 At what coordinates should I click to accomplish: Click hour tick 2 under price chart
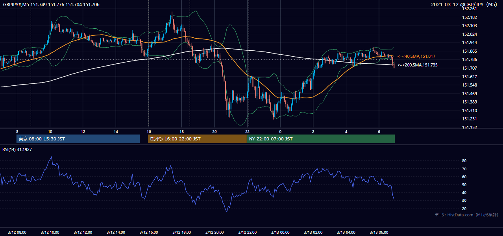click(313, 131)
